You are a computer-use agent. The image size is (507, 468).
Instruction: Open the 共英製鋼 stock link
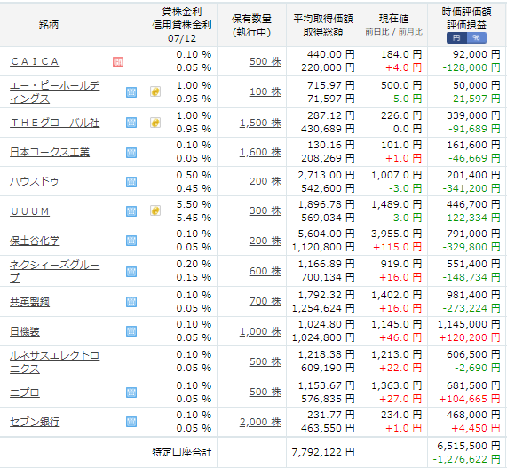(x=30, y=302)
